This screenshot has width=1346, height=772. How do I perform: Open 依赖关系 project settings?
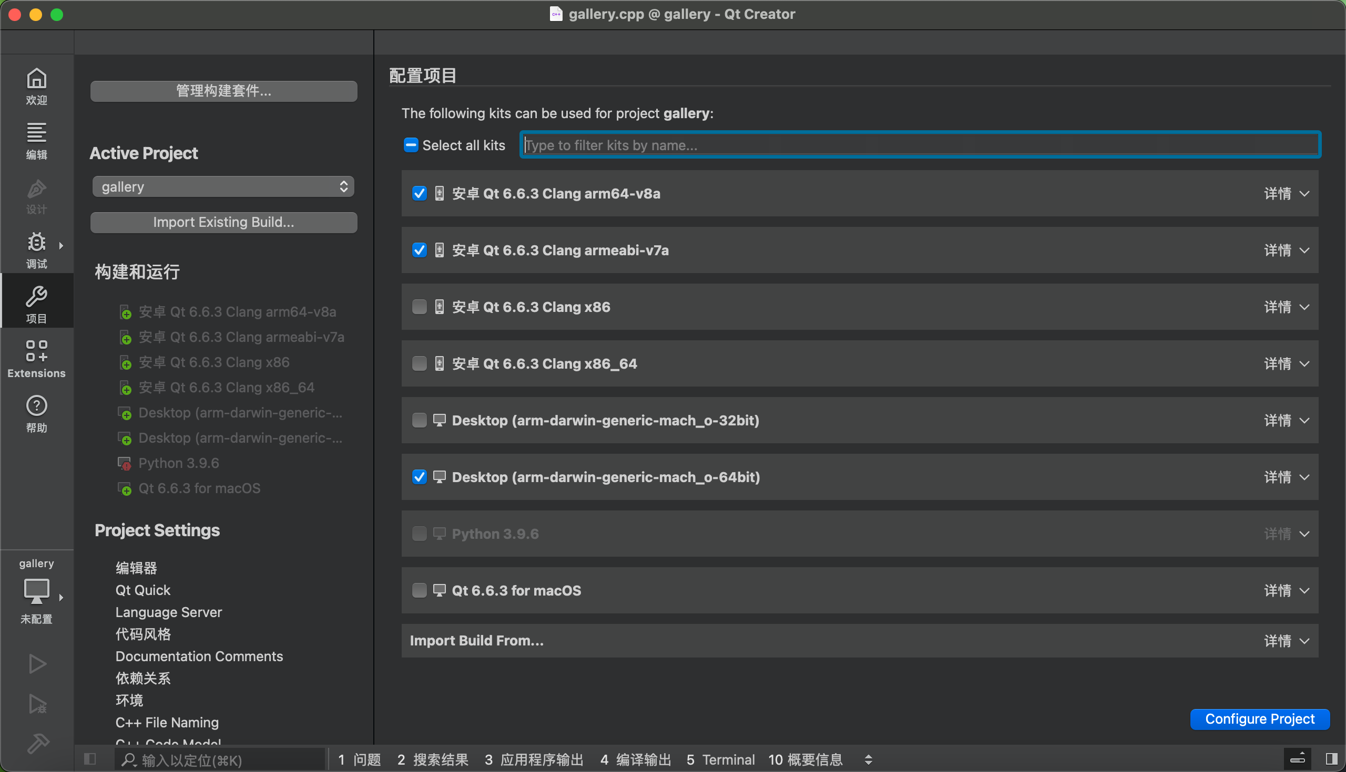[x=144, y=678]
